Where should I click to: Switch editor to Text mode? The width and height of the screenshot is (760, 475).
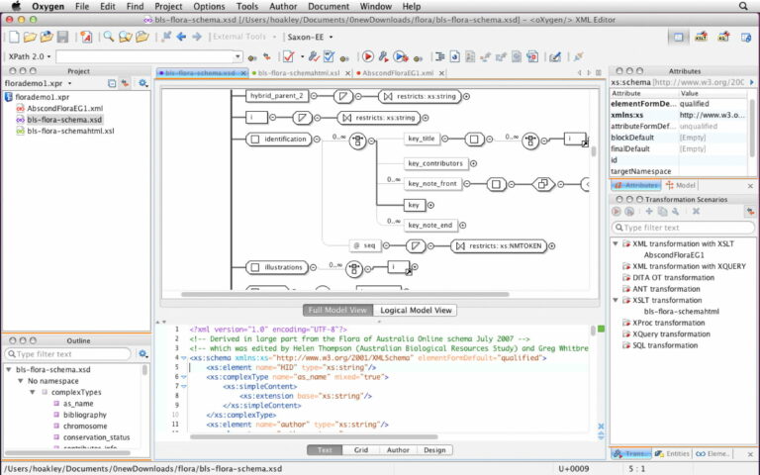click(325, 450)
